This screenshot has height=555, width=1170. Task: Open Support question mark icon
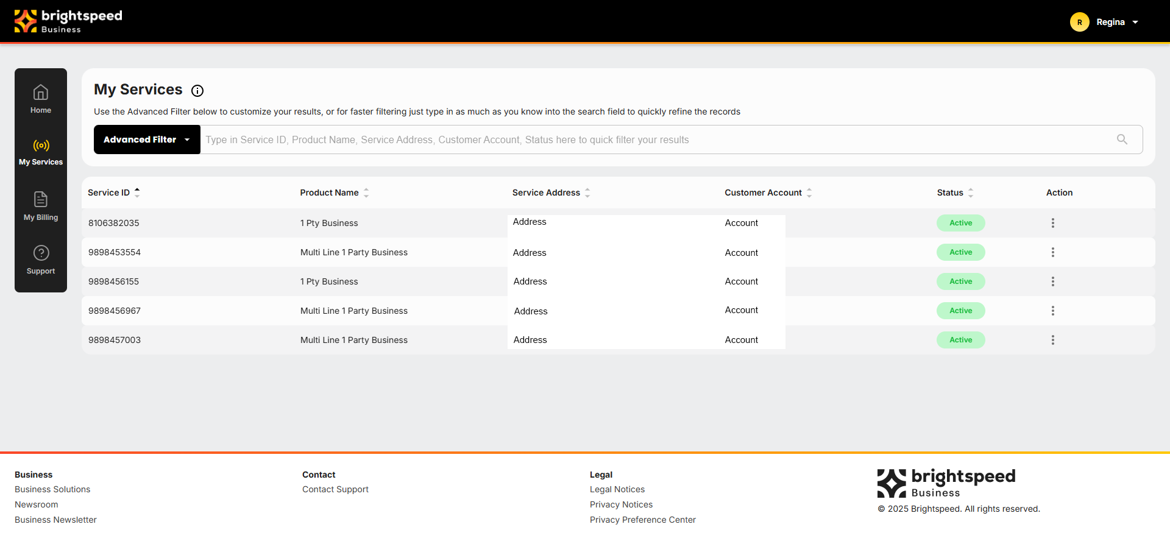click(41, 253)
